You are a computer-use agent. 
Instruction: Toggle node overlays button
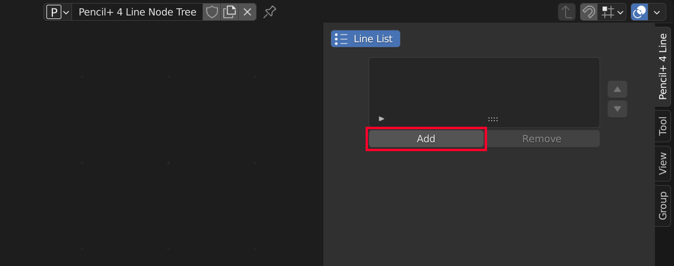click(x=639, y=12)
